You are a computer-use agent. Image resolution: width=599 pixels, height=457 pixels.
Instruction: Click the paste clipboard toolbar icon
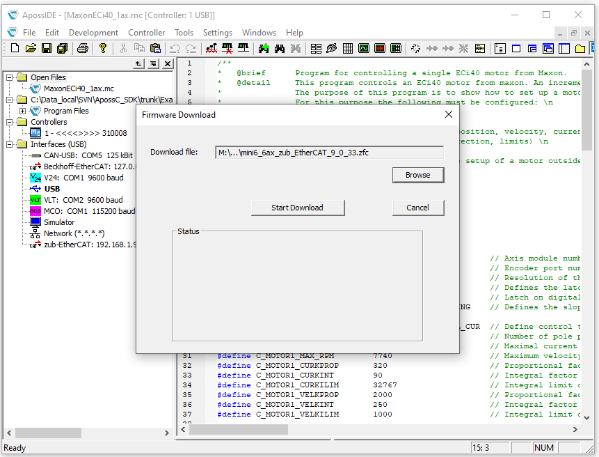(155, 48)
